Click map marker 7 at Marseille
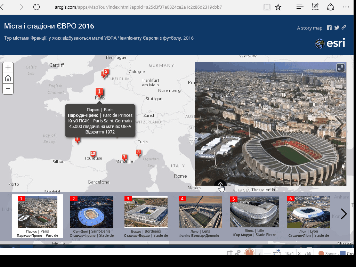The image size is (356, 267). click(x=124, y=157)
